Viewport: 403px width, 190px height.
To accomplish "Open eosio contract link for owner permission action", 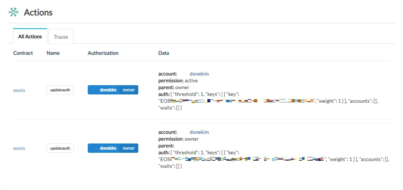I will coord(19,148).
